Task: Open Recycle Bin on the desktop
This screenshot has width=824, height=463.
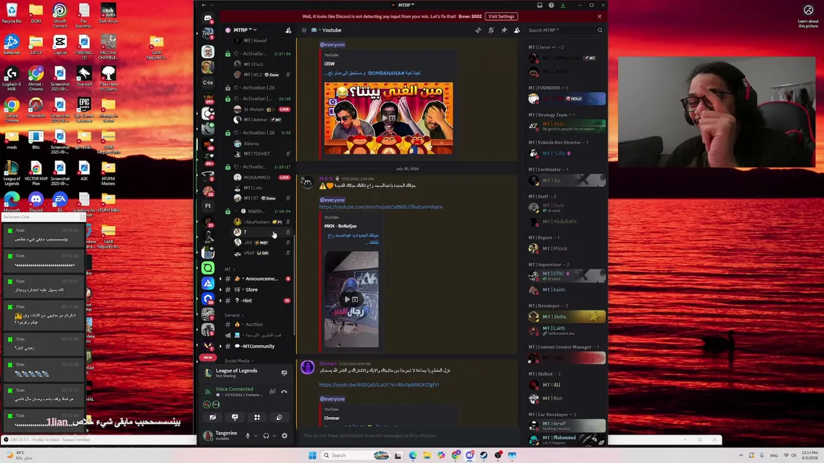Action: tap(12, 13)
